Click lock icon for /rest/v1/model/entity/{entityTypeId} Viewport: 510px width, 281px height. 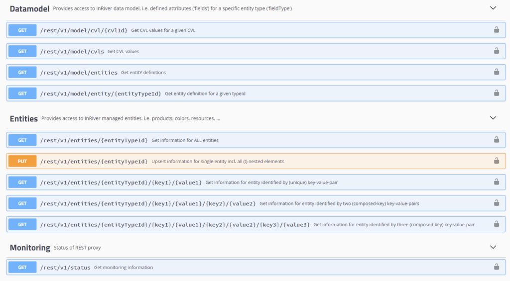(497, 93)
